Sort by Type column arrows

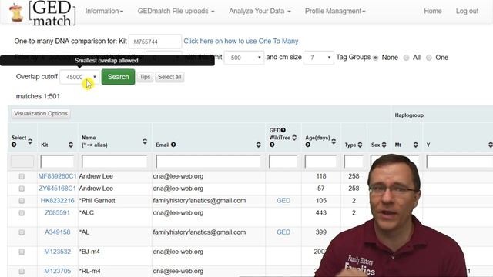(x=360, y=145)
